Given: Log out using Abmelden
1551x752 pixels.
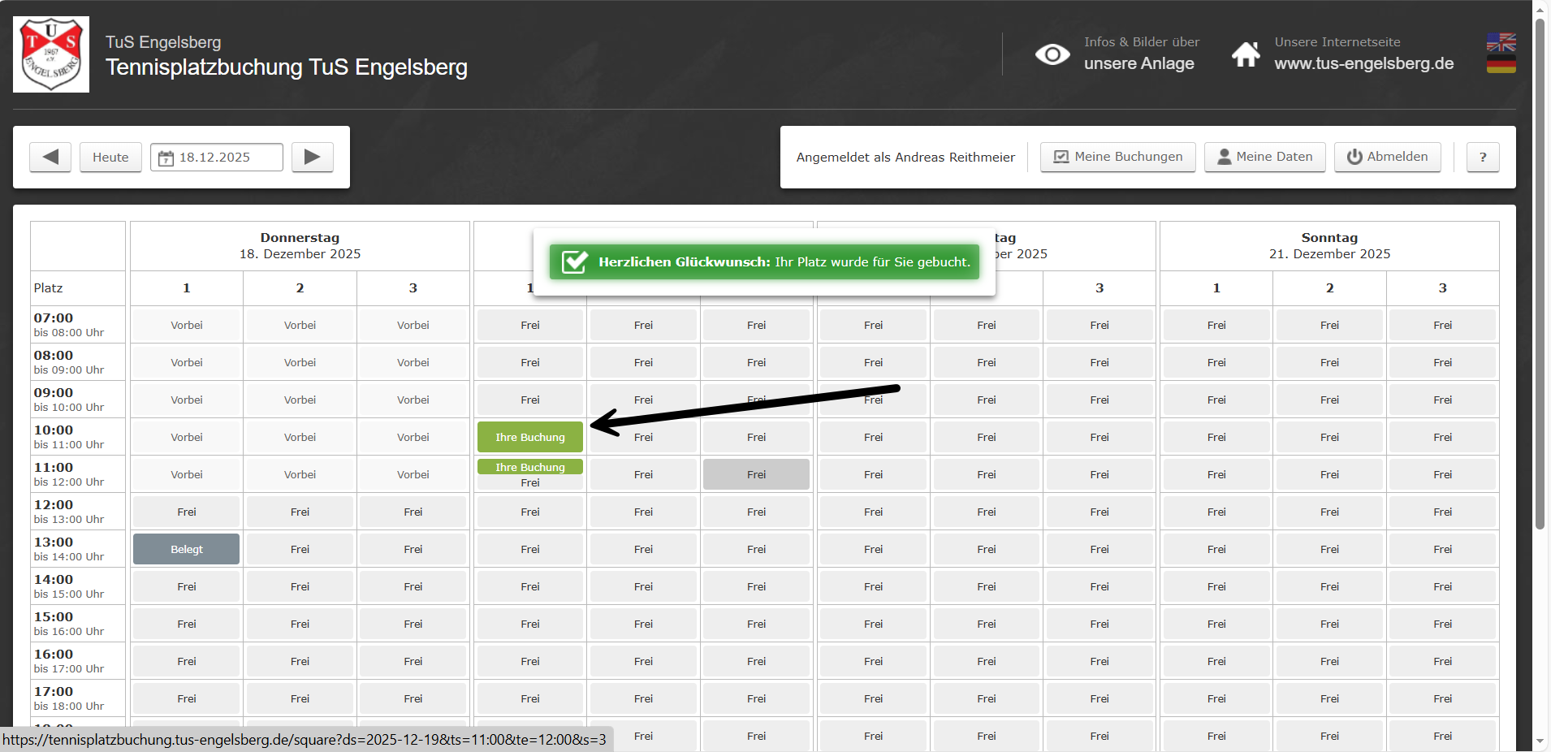Looking at the screenshot, I should tap(1387, 157).
